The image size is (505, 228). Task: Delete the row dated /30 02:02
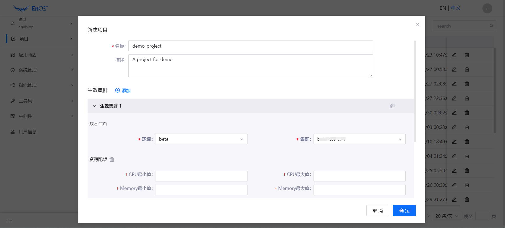[467, 113]
